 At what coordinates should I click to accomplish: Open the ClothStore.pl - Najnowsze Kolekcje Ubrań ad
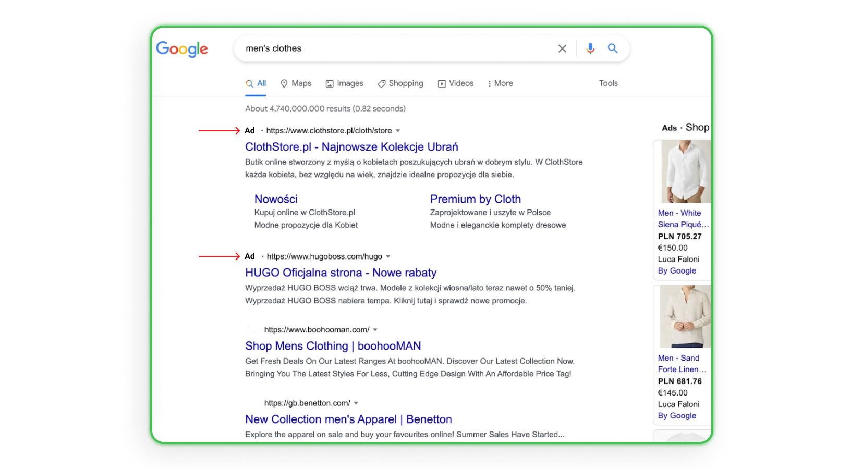(x=351, y=147)
